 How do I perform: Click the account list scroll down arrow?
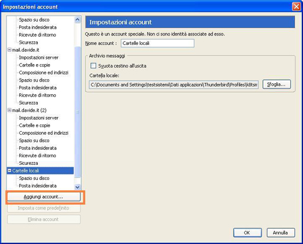(x=77, y=187)
